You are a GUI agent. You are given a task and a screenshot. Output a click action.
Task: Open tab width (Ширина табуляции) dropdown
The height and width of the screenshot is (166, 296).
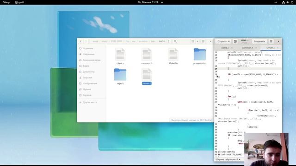coord(228,160)
